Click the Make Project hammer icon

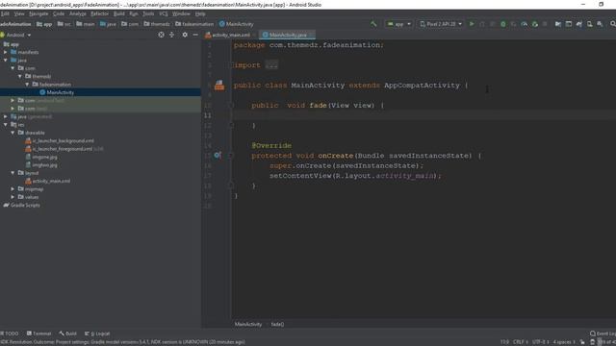pyautogui.click(x=373, y=24)
